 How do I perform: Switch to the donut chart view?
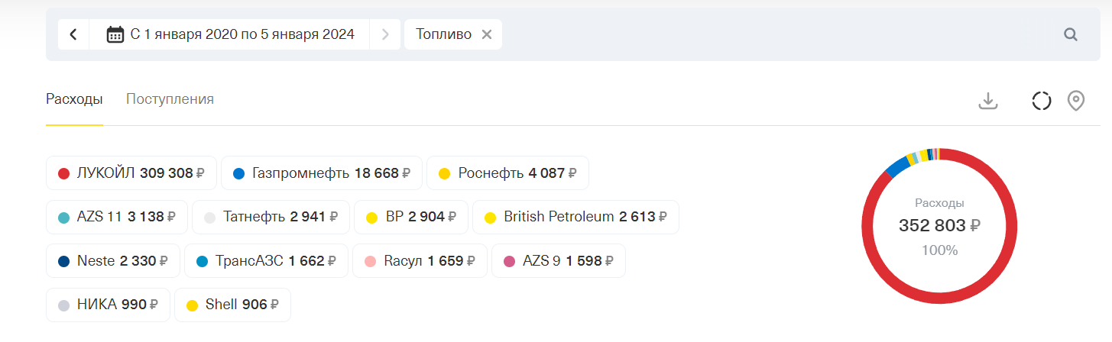[x=1041, y=101]
